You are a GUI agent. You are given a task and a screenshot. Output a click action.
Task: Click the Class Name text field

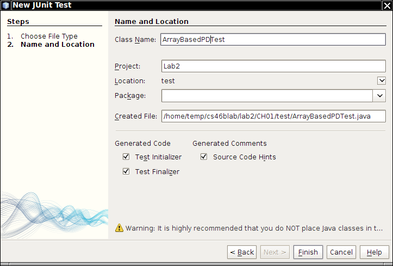point(273,40)
